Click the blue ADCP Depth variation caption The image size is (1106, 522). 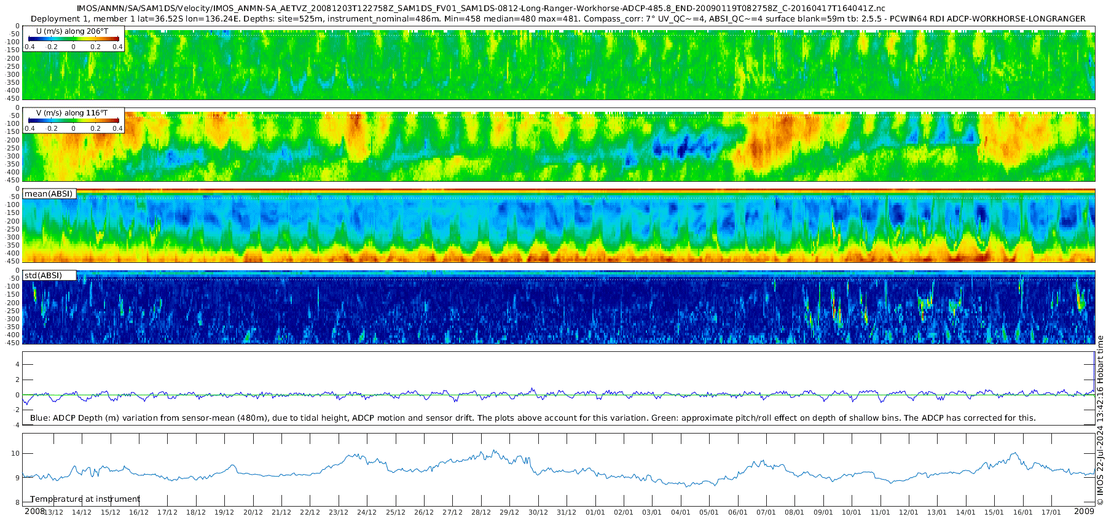tap(533, 418)
